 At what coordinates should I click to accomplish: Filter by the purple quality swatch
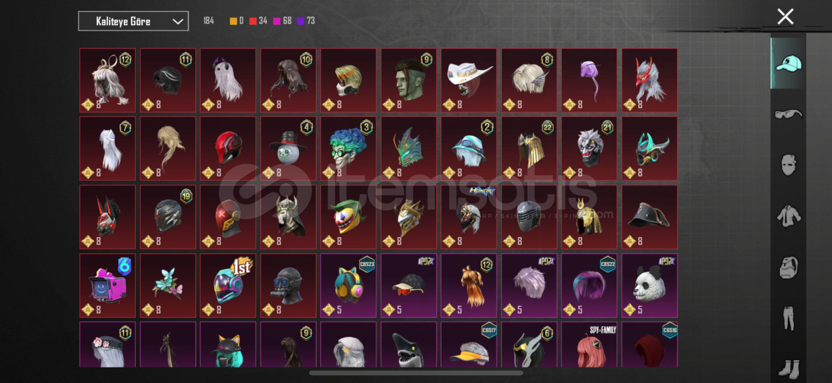(x=301, y=21)
